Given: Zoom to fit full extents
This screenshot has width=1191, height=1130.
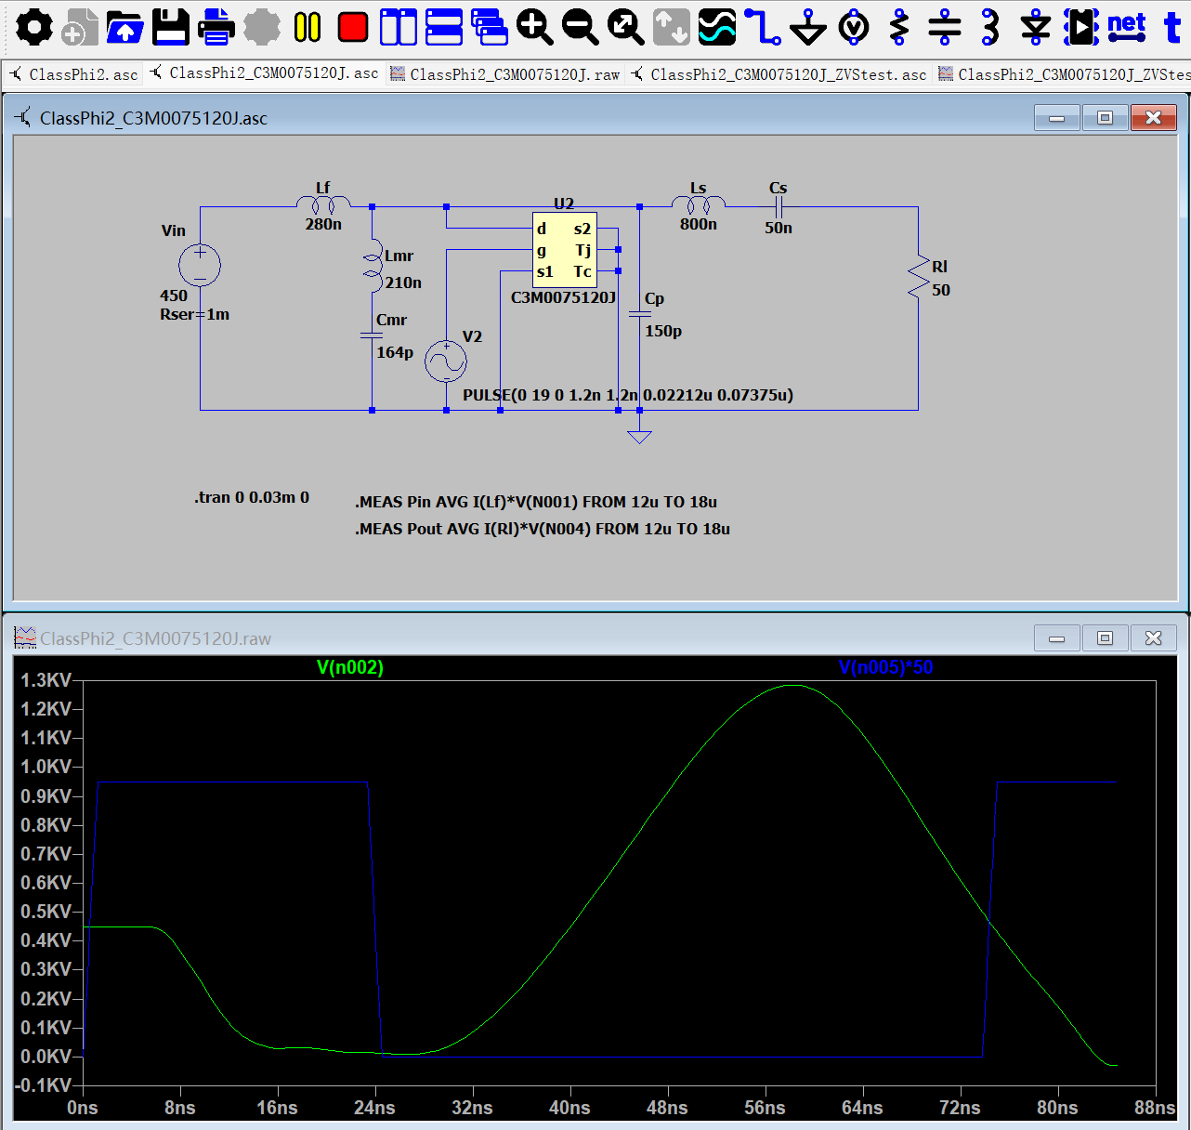Looking at the screenshot, I should 626,28.
